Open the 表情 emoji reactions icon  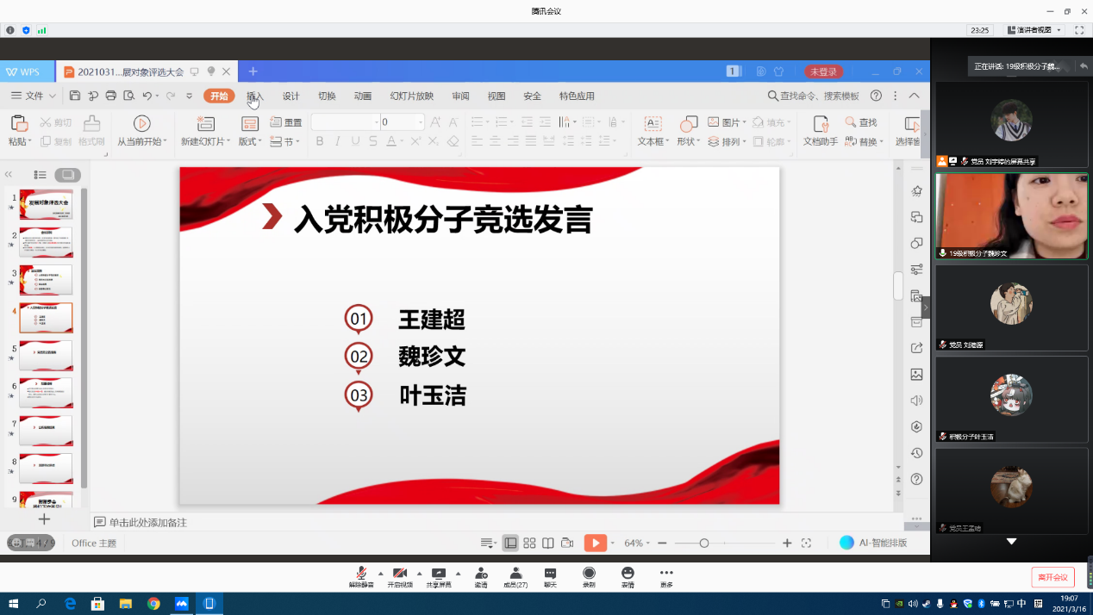pyautogui.click(x=628, y=574)
